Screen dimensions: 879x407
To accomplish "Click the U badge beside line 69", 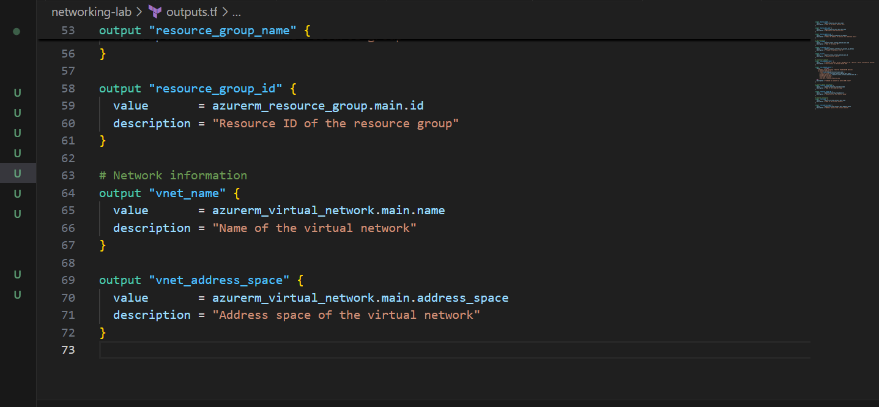I will click(x=17, y=275).
